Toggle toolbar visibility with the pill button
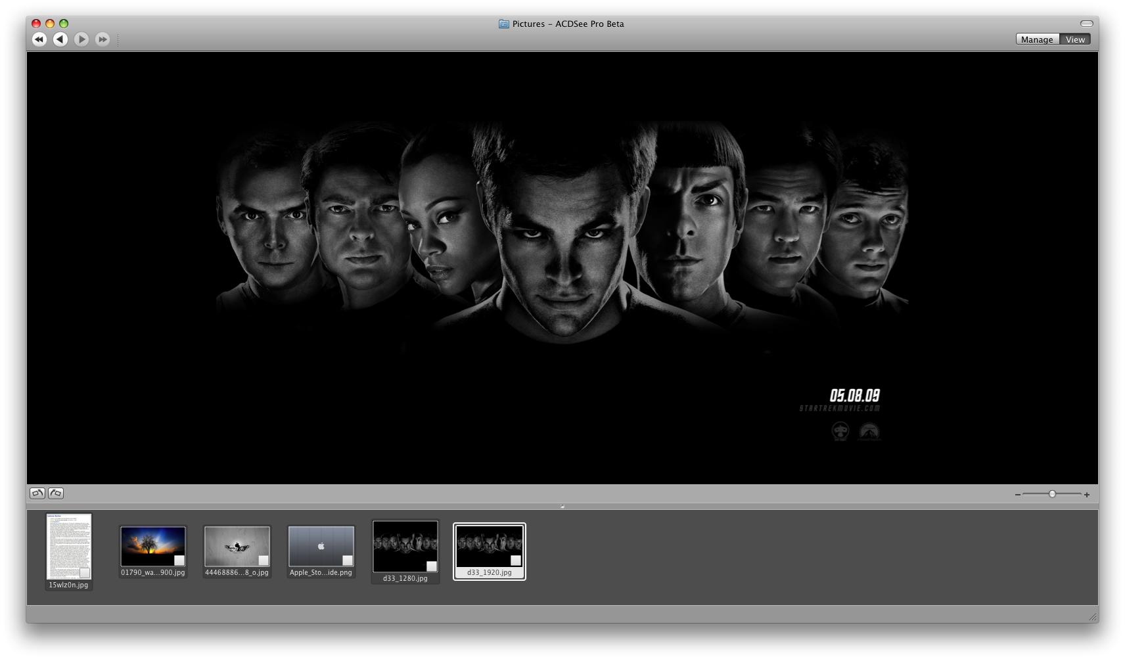1125x659 pixels. [1086, 24]
